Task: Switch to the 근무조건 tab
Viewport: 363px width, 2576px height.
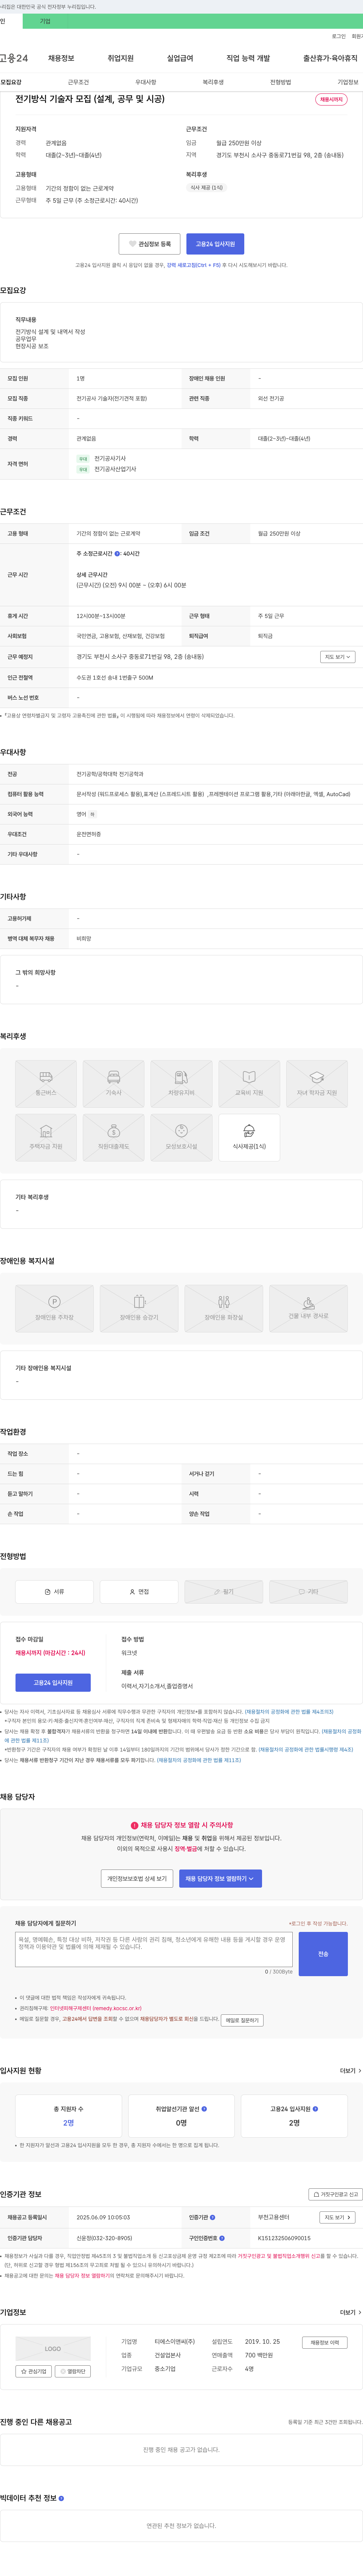Action: tap(78, 82)
